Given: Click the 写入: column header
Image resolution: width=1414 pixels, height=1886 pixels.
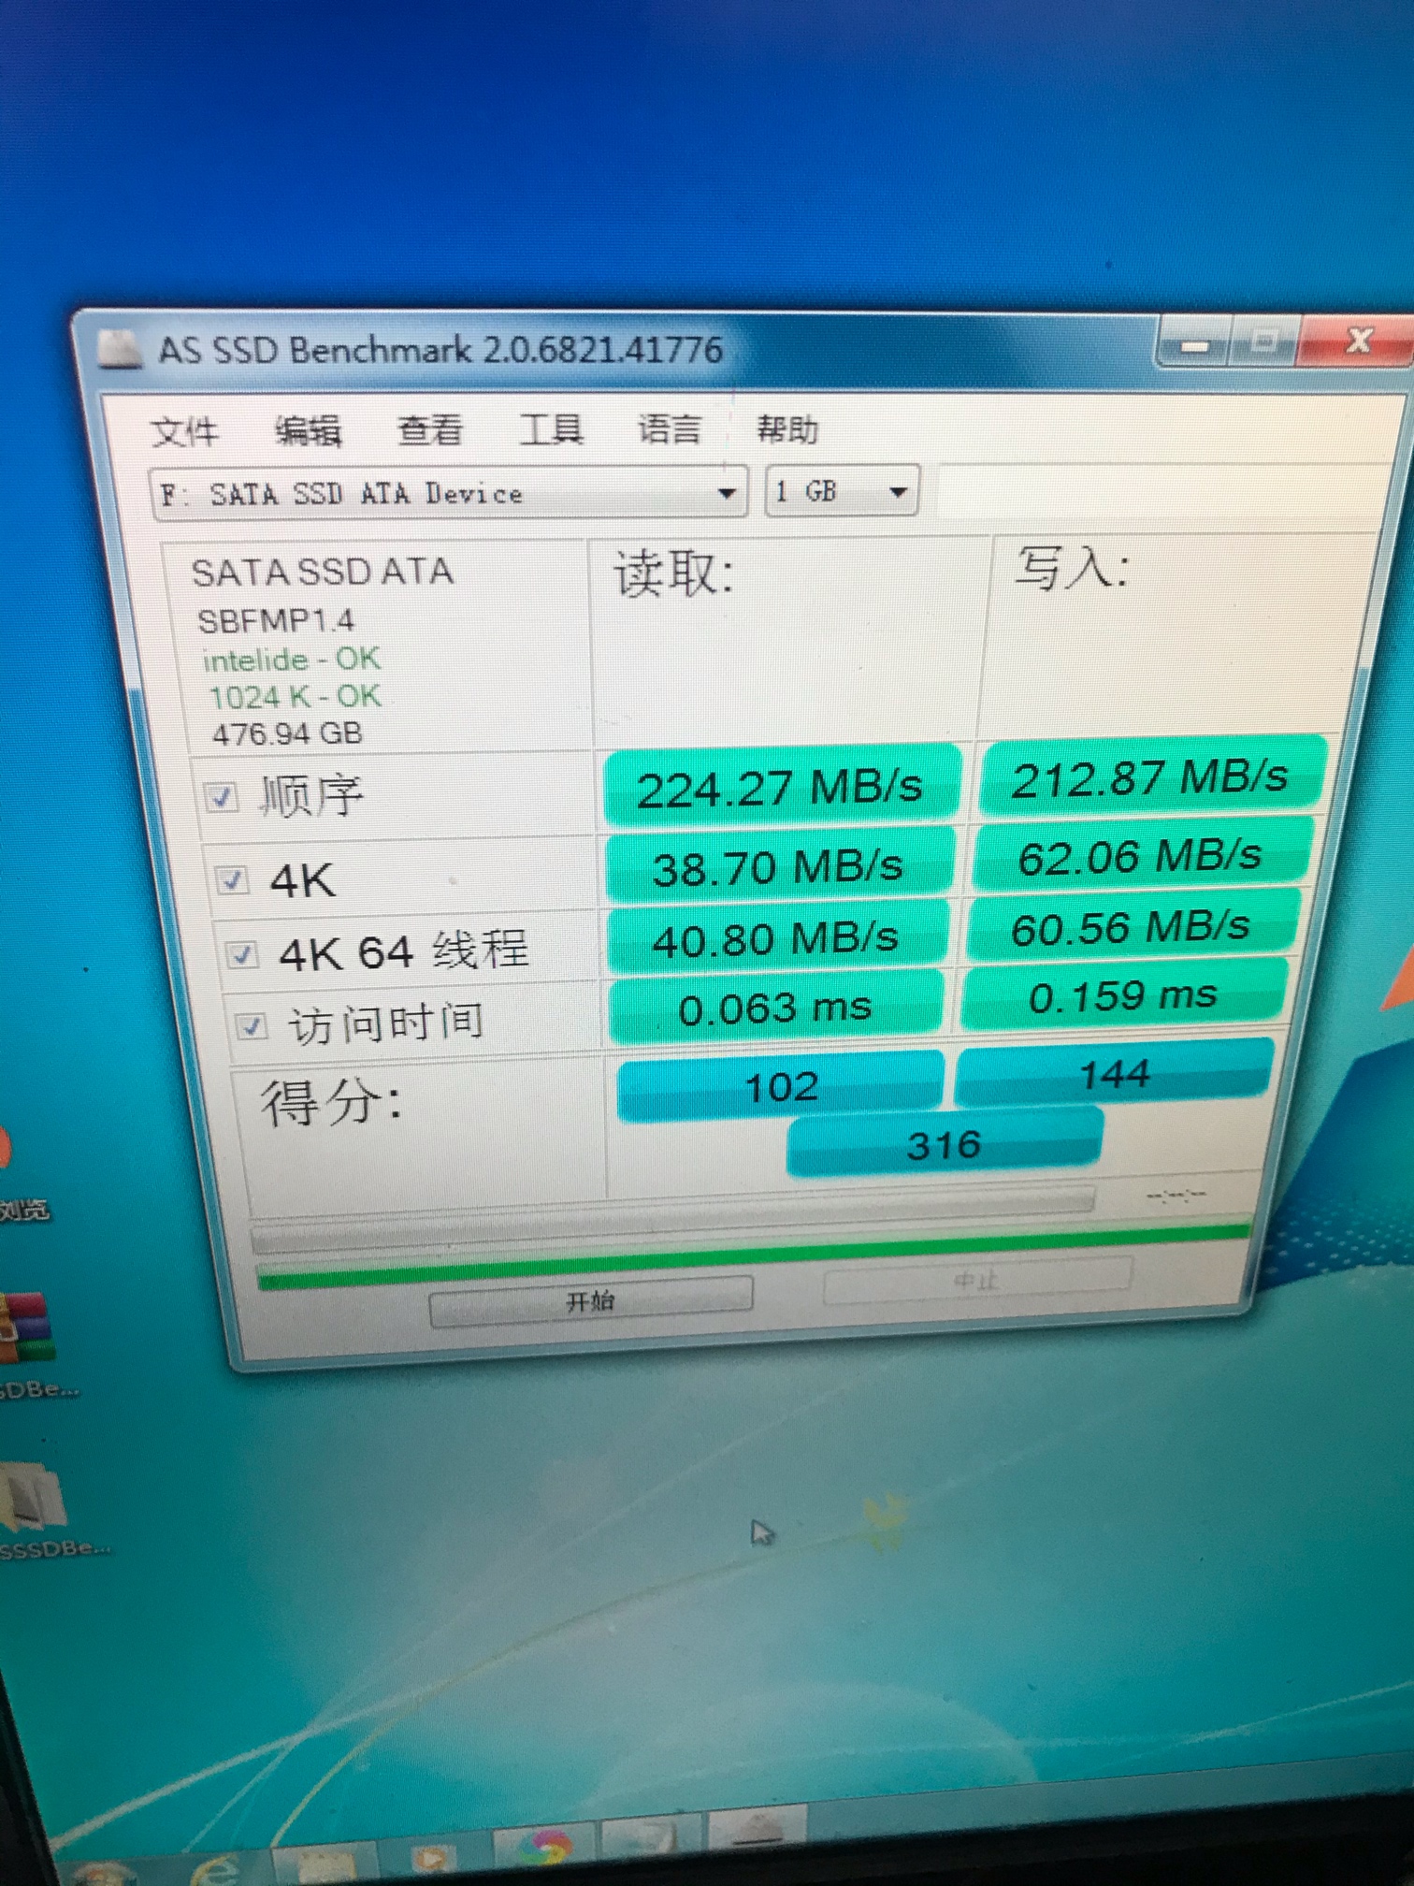Looking at the screenshot, I should coord(1073,567).
